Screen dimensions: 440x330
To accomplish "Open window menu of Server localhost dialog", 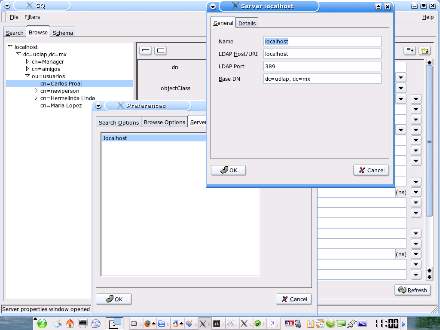I will click(x=213, y=6).
